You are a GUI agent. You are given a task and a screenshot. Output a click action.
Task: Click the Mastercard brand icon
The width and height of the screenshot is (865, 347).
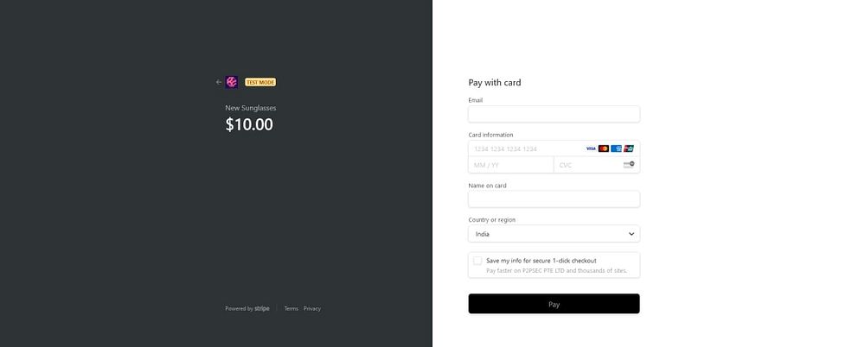pos(604,148)
